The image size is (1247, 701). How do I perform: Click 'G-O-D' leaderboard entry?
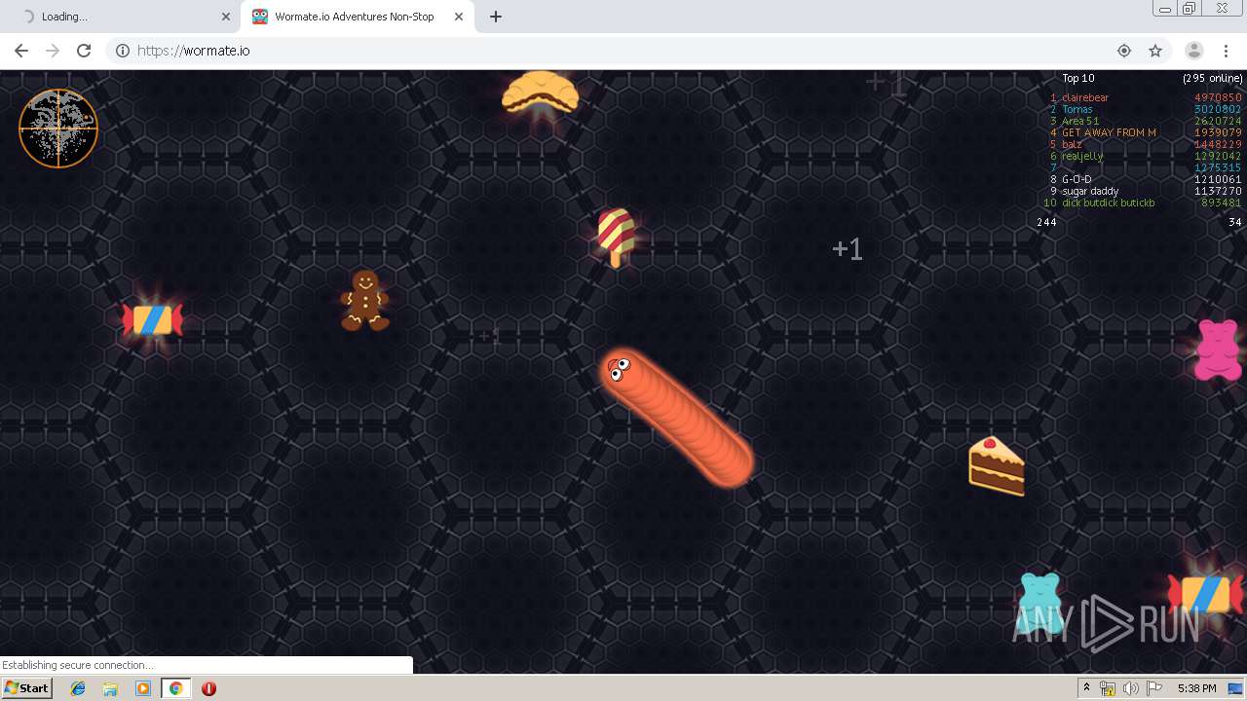pyautogui.click(x=1077, y=179)
